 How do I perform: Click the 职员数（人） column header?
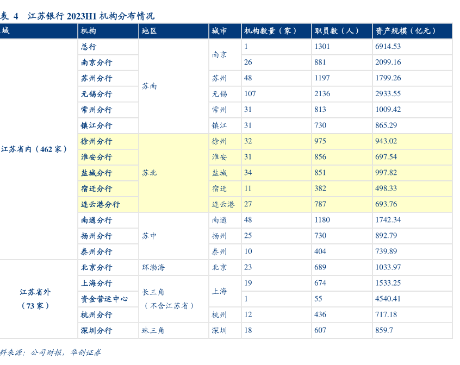click(x=336, y=31)
